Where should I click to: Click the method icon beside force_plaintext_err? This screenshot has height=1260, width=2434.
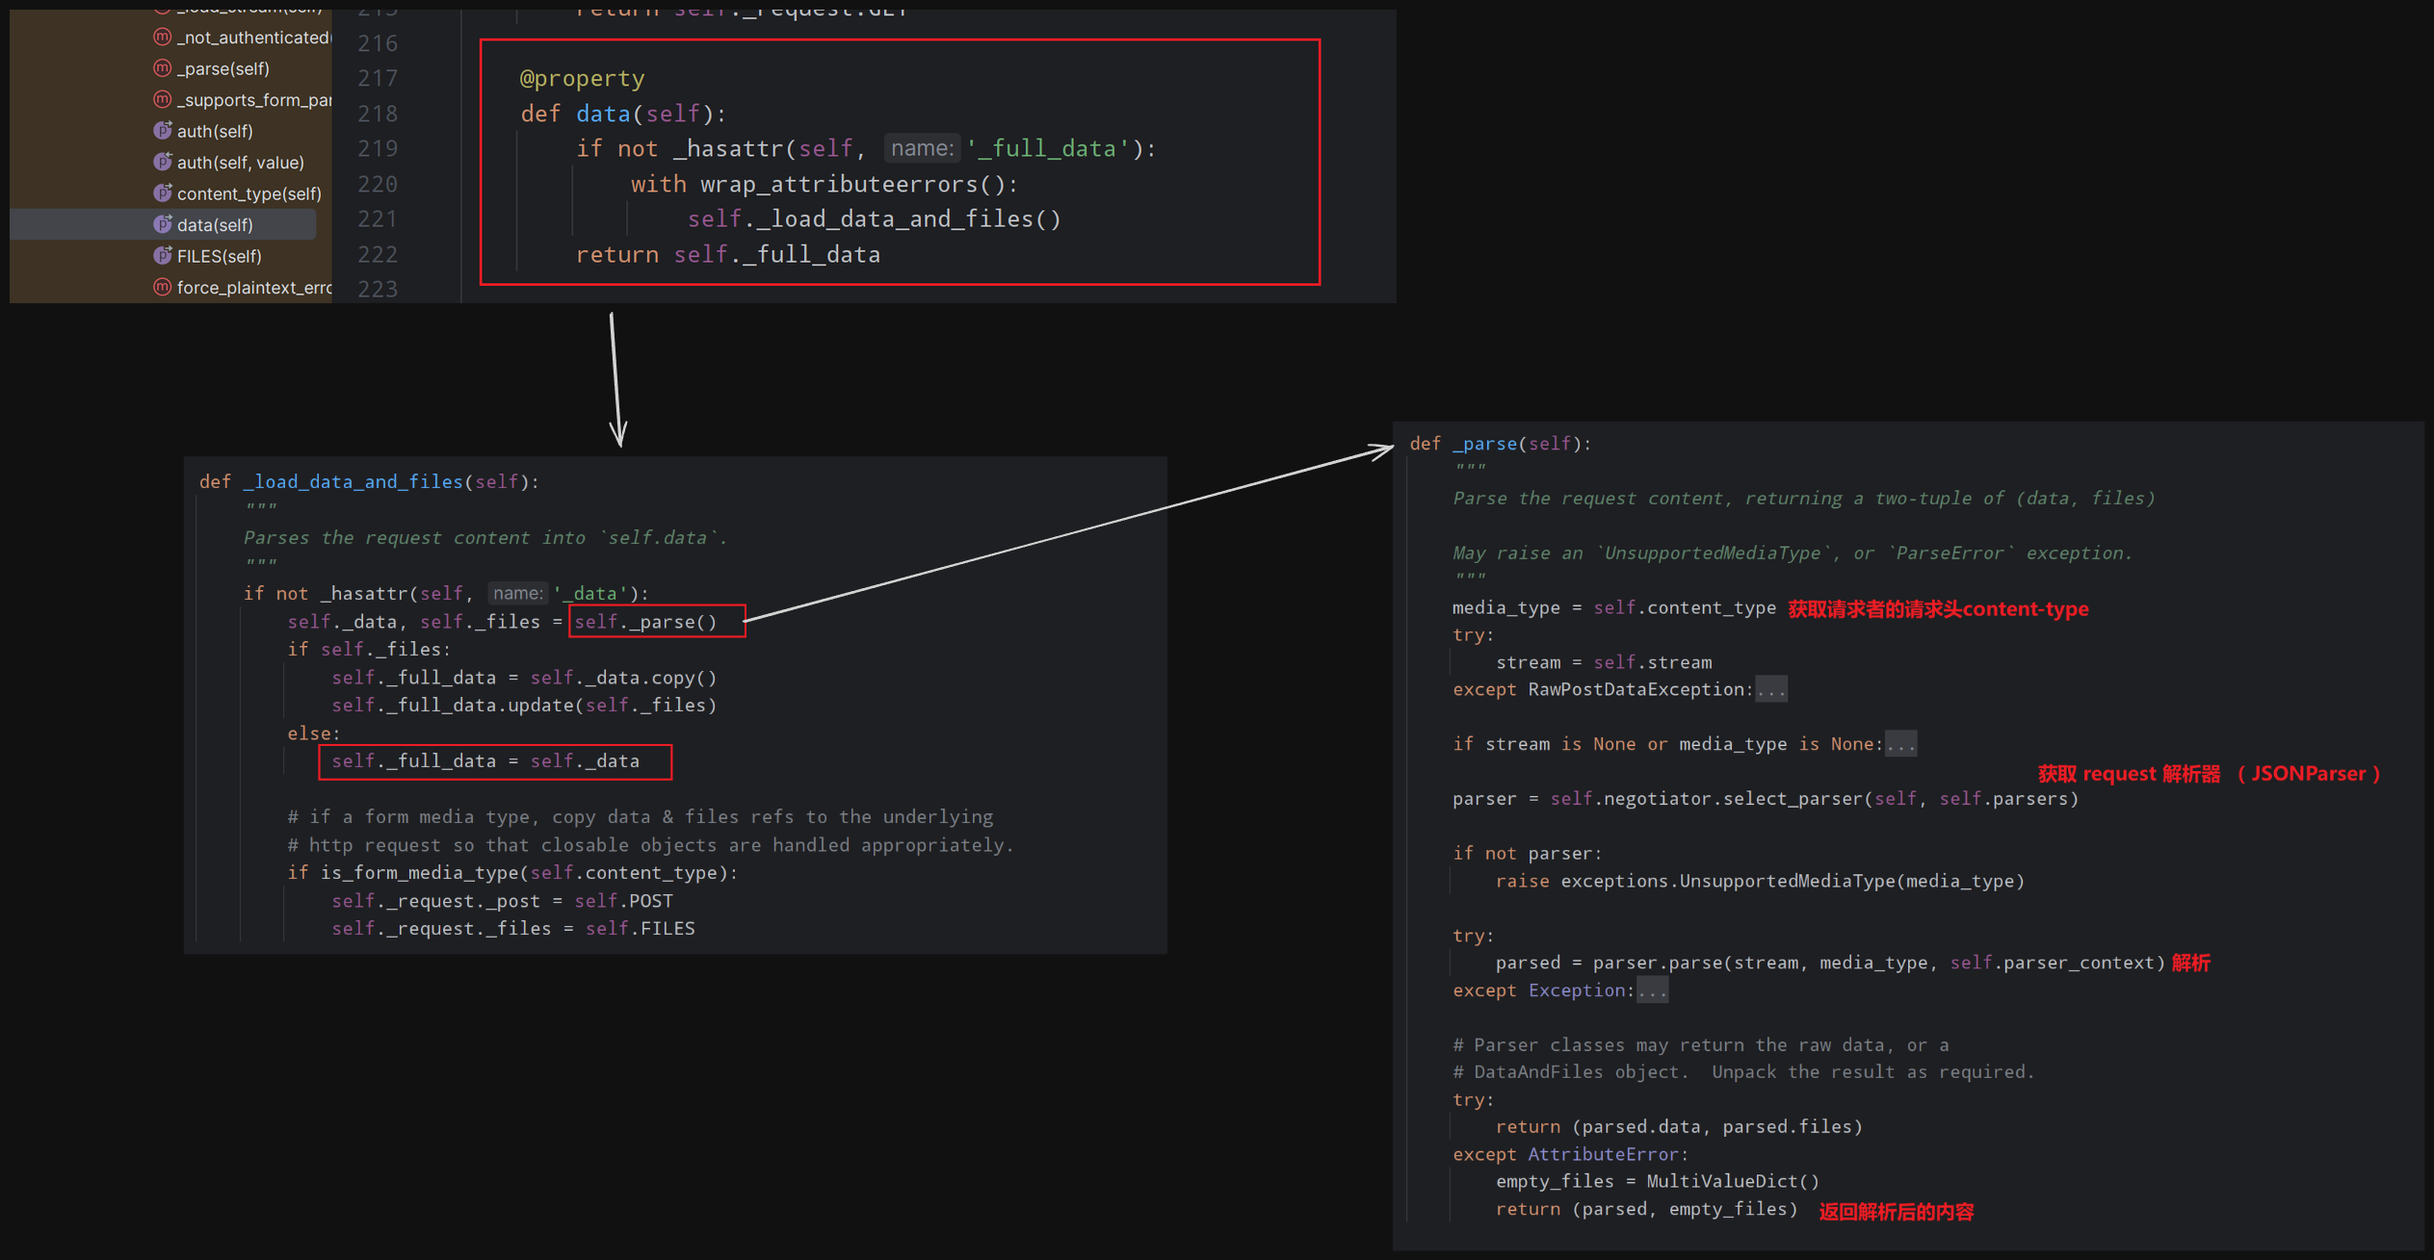tap(162, 287)
